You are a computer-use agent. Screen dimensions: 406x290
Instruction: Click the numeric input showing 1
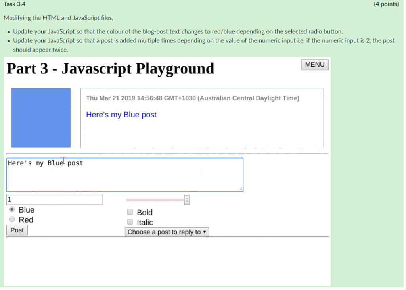(54, 199)
